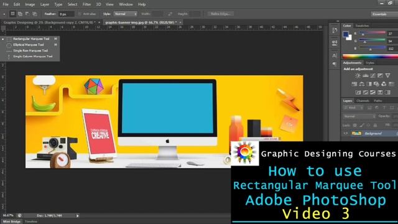Open the layer Kind filter dropdown
Screen dimensions: 398x224
(353, 108)
